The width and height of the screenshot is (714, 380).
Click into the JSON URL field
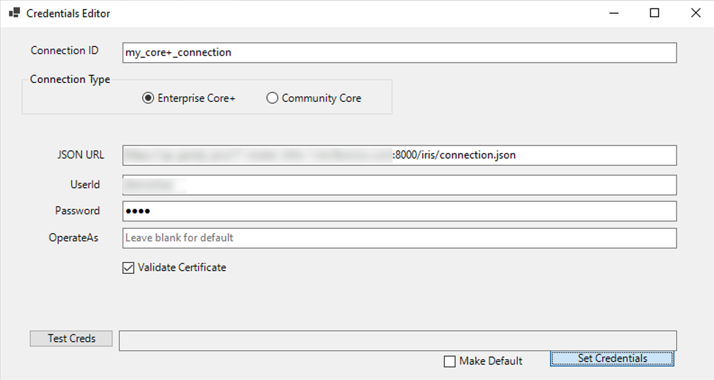[x=399, y=155]
